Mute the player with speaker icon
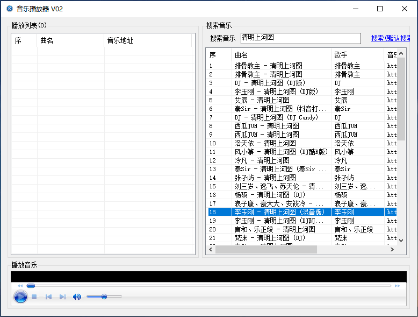Image resolution: width=418 pixels, height=317 pixels. tap(77, 297)
